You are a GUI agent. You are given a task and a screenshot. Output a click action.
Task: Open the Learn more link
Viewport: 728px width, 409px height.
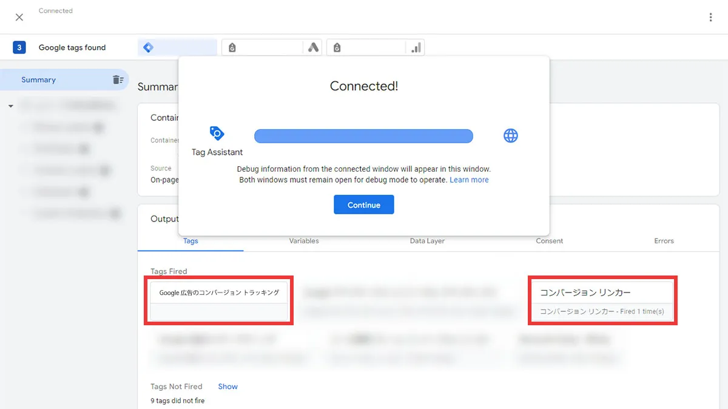click(x=469, y=180)
